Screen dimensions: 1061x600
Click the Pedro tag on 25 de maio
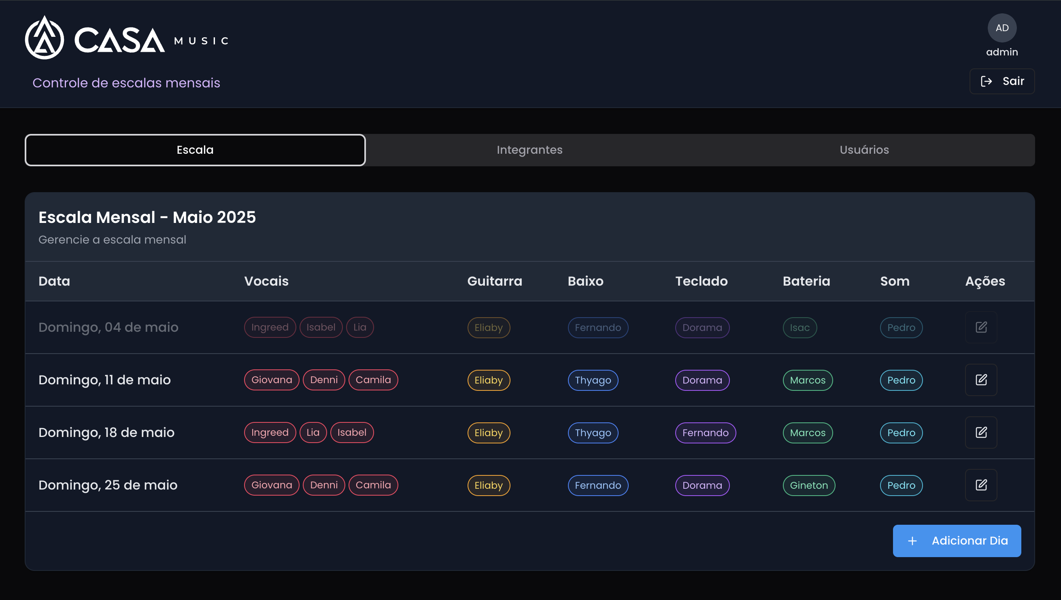(901, 486)
